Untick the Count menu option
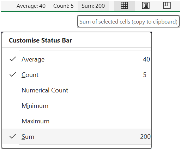Viewport: 180px width, 149px height. [x=77, y=75]
